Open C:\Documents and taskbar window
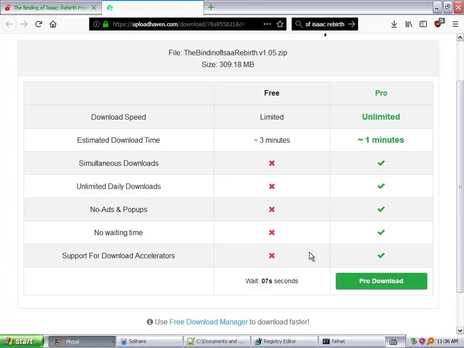 pos(217,342)
